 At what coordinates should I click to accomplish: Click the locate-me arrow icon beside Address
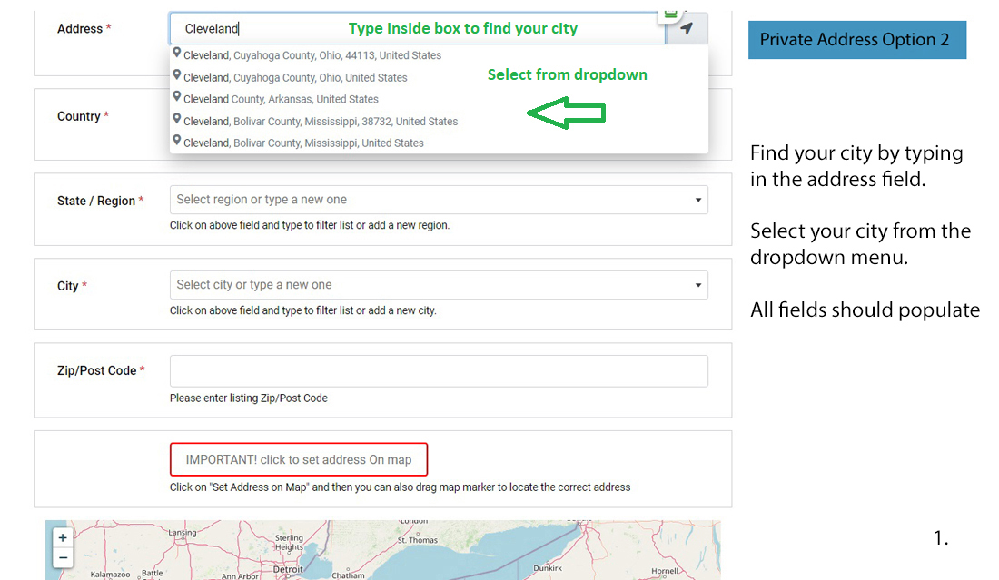[687, 29]
